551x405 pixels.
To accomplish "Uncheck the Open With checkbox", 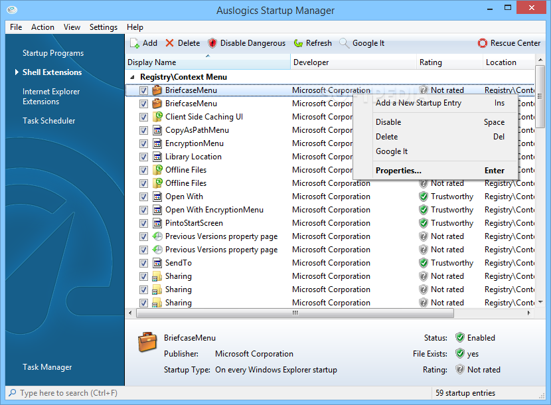I will coord(143,197).
